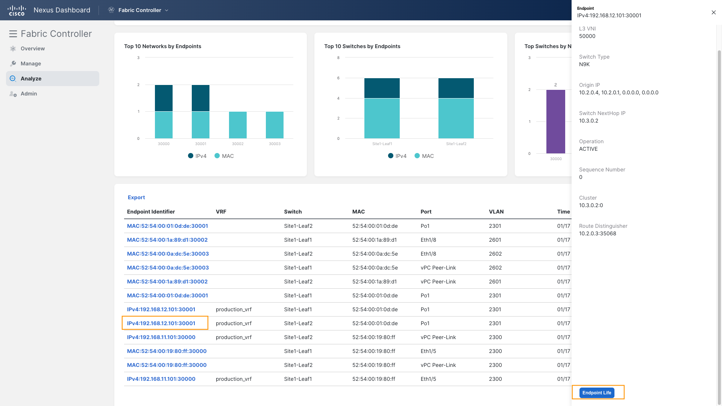Click the Export link above the table

pyautogui.click(x=136, y=197)
